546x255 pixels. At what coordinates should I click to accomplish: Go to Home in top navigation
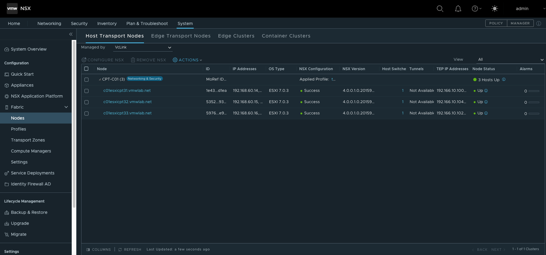14,23
